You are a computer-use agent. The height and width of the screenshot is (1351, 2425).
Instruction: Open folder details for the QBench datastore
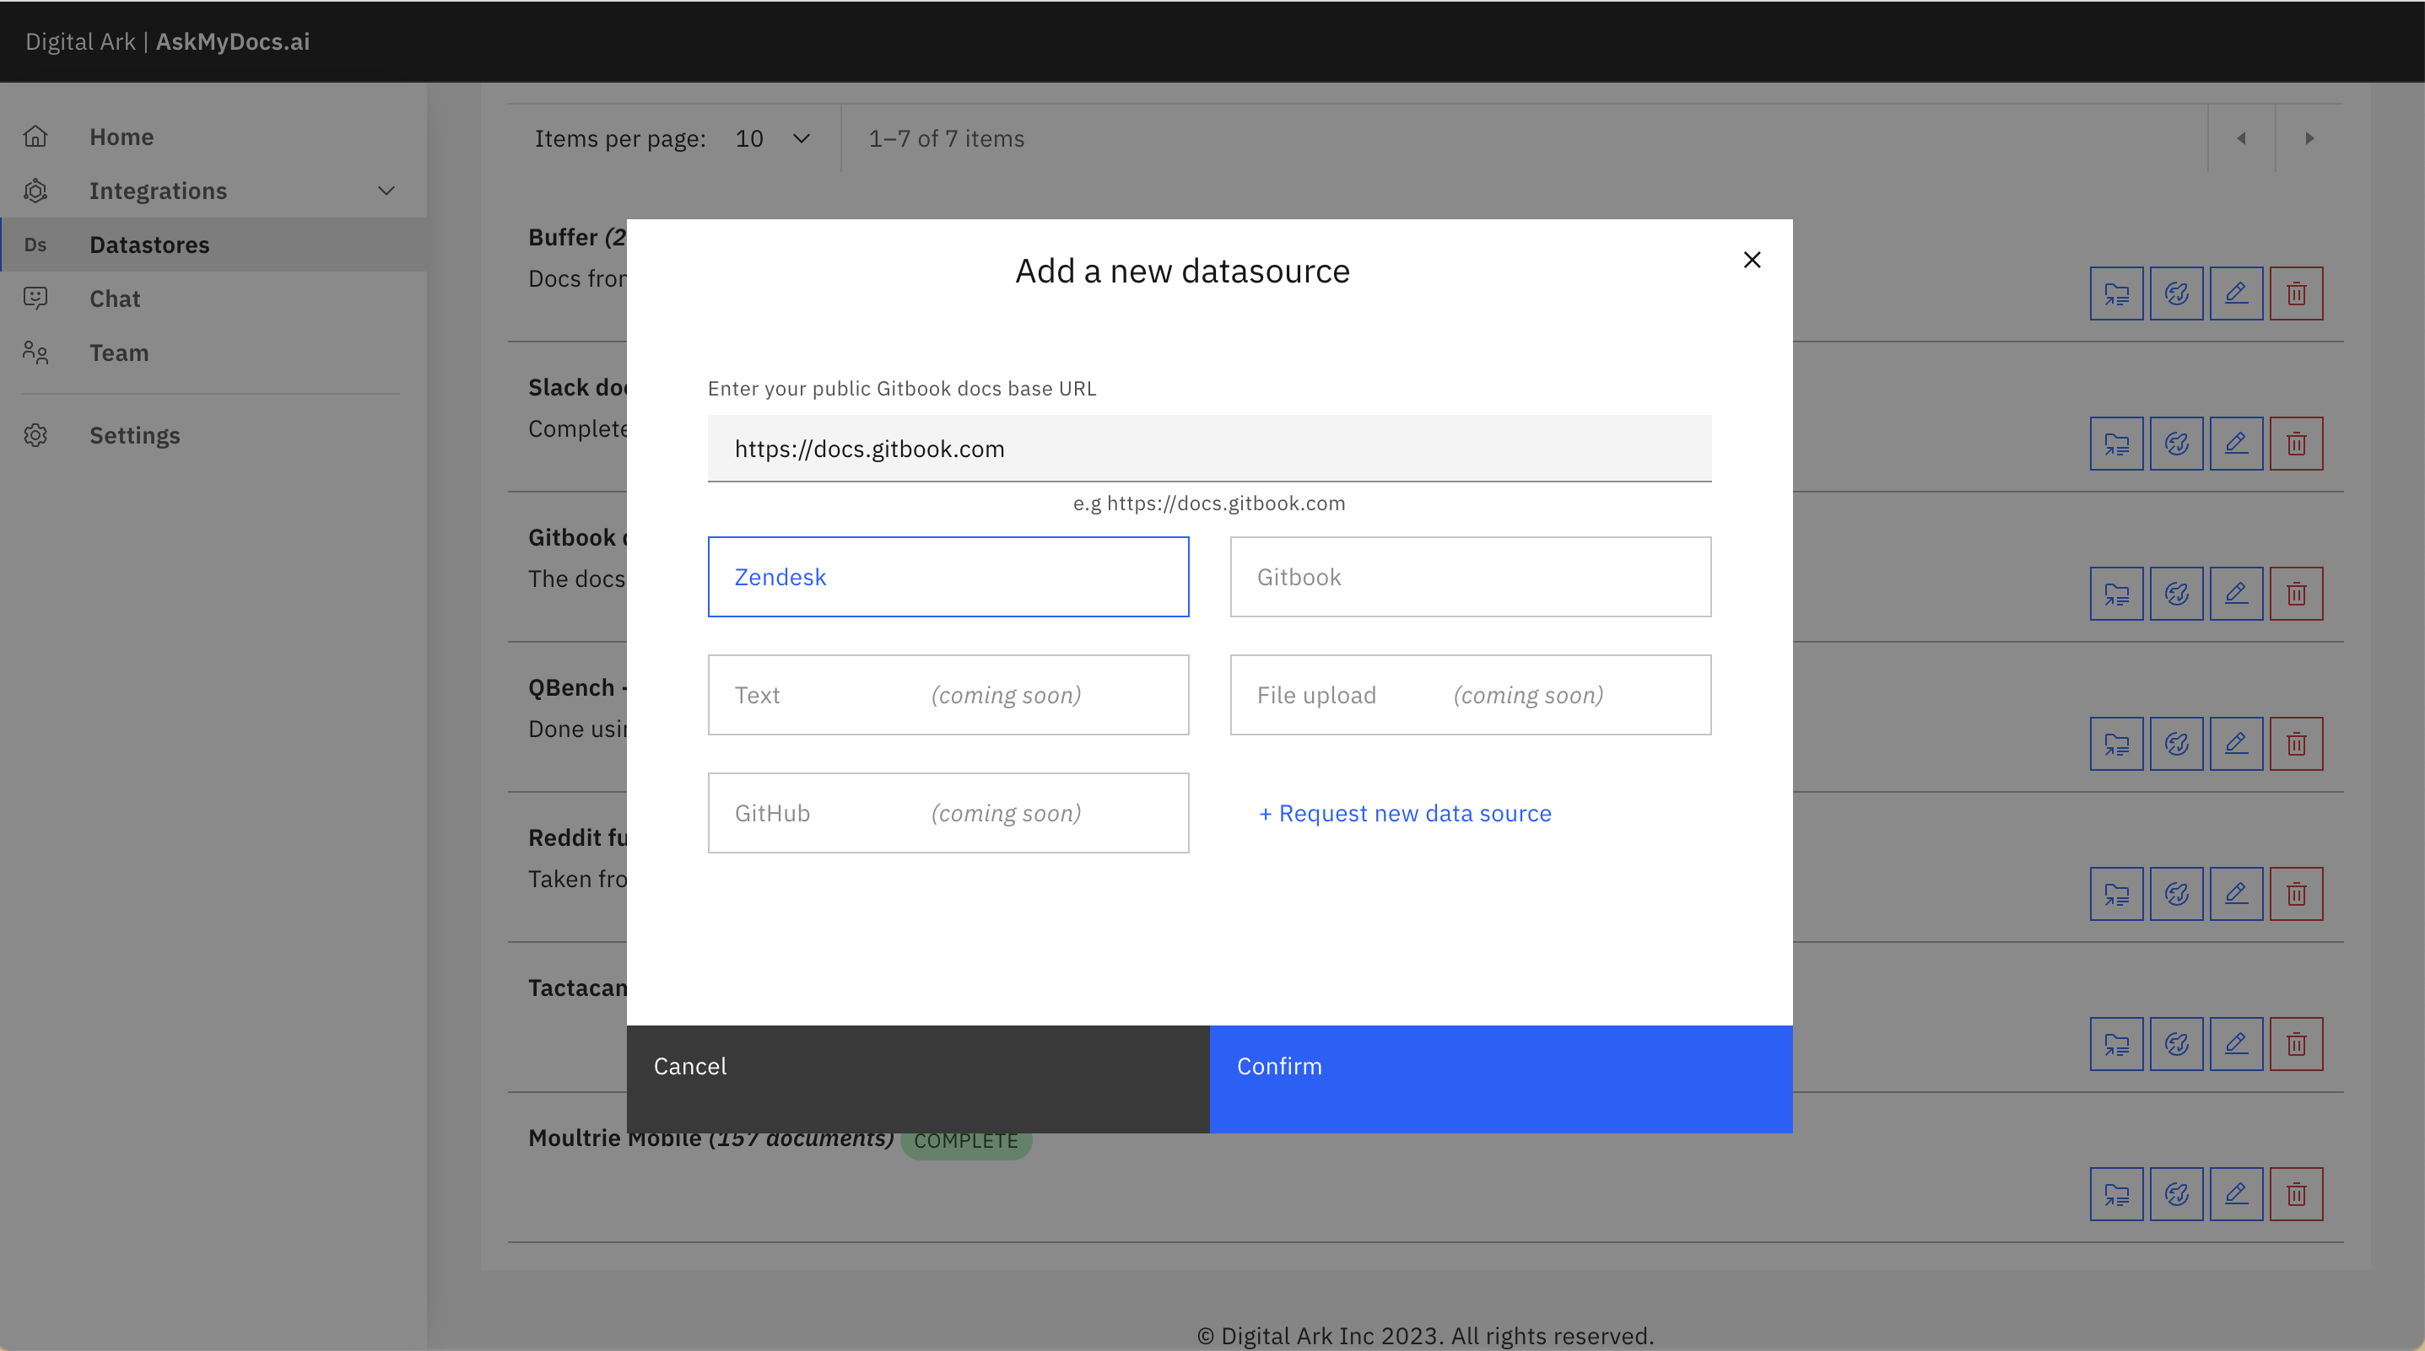coord(2116,744)
